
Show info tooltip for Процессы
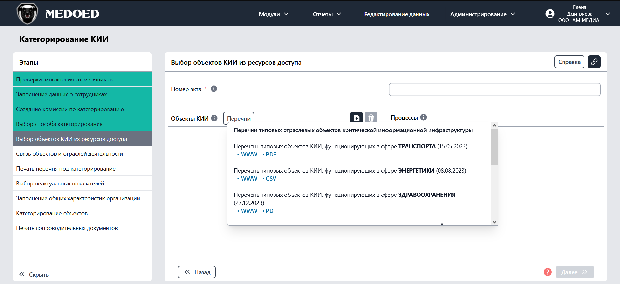(424, 117)
